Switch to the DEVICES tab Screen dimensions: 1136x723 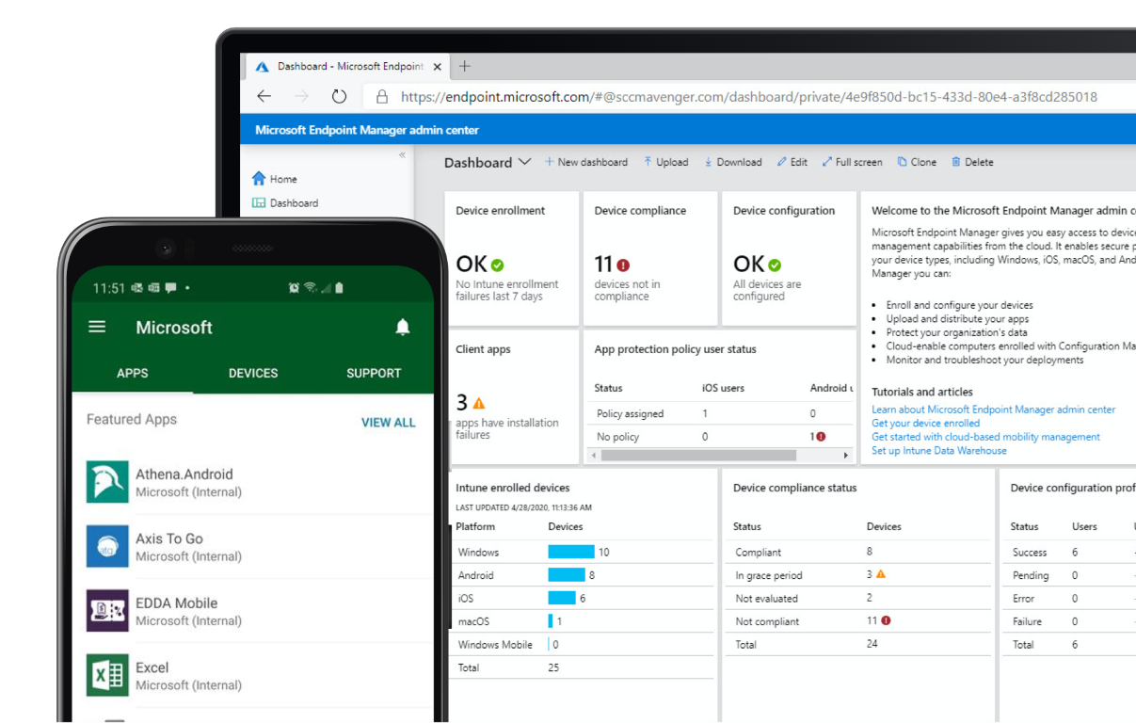click(x=252, y=373)
